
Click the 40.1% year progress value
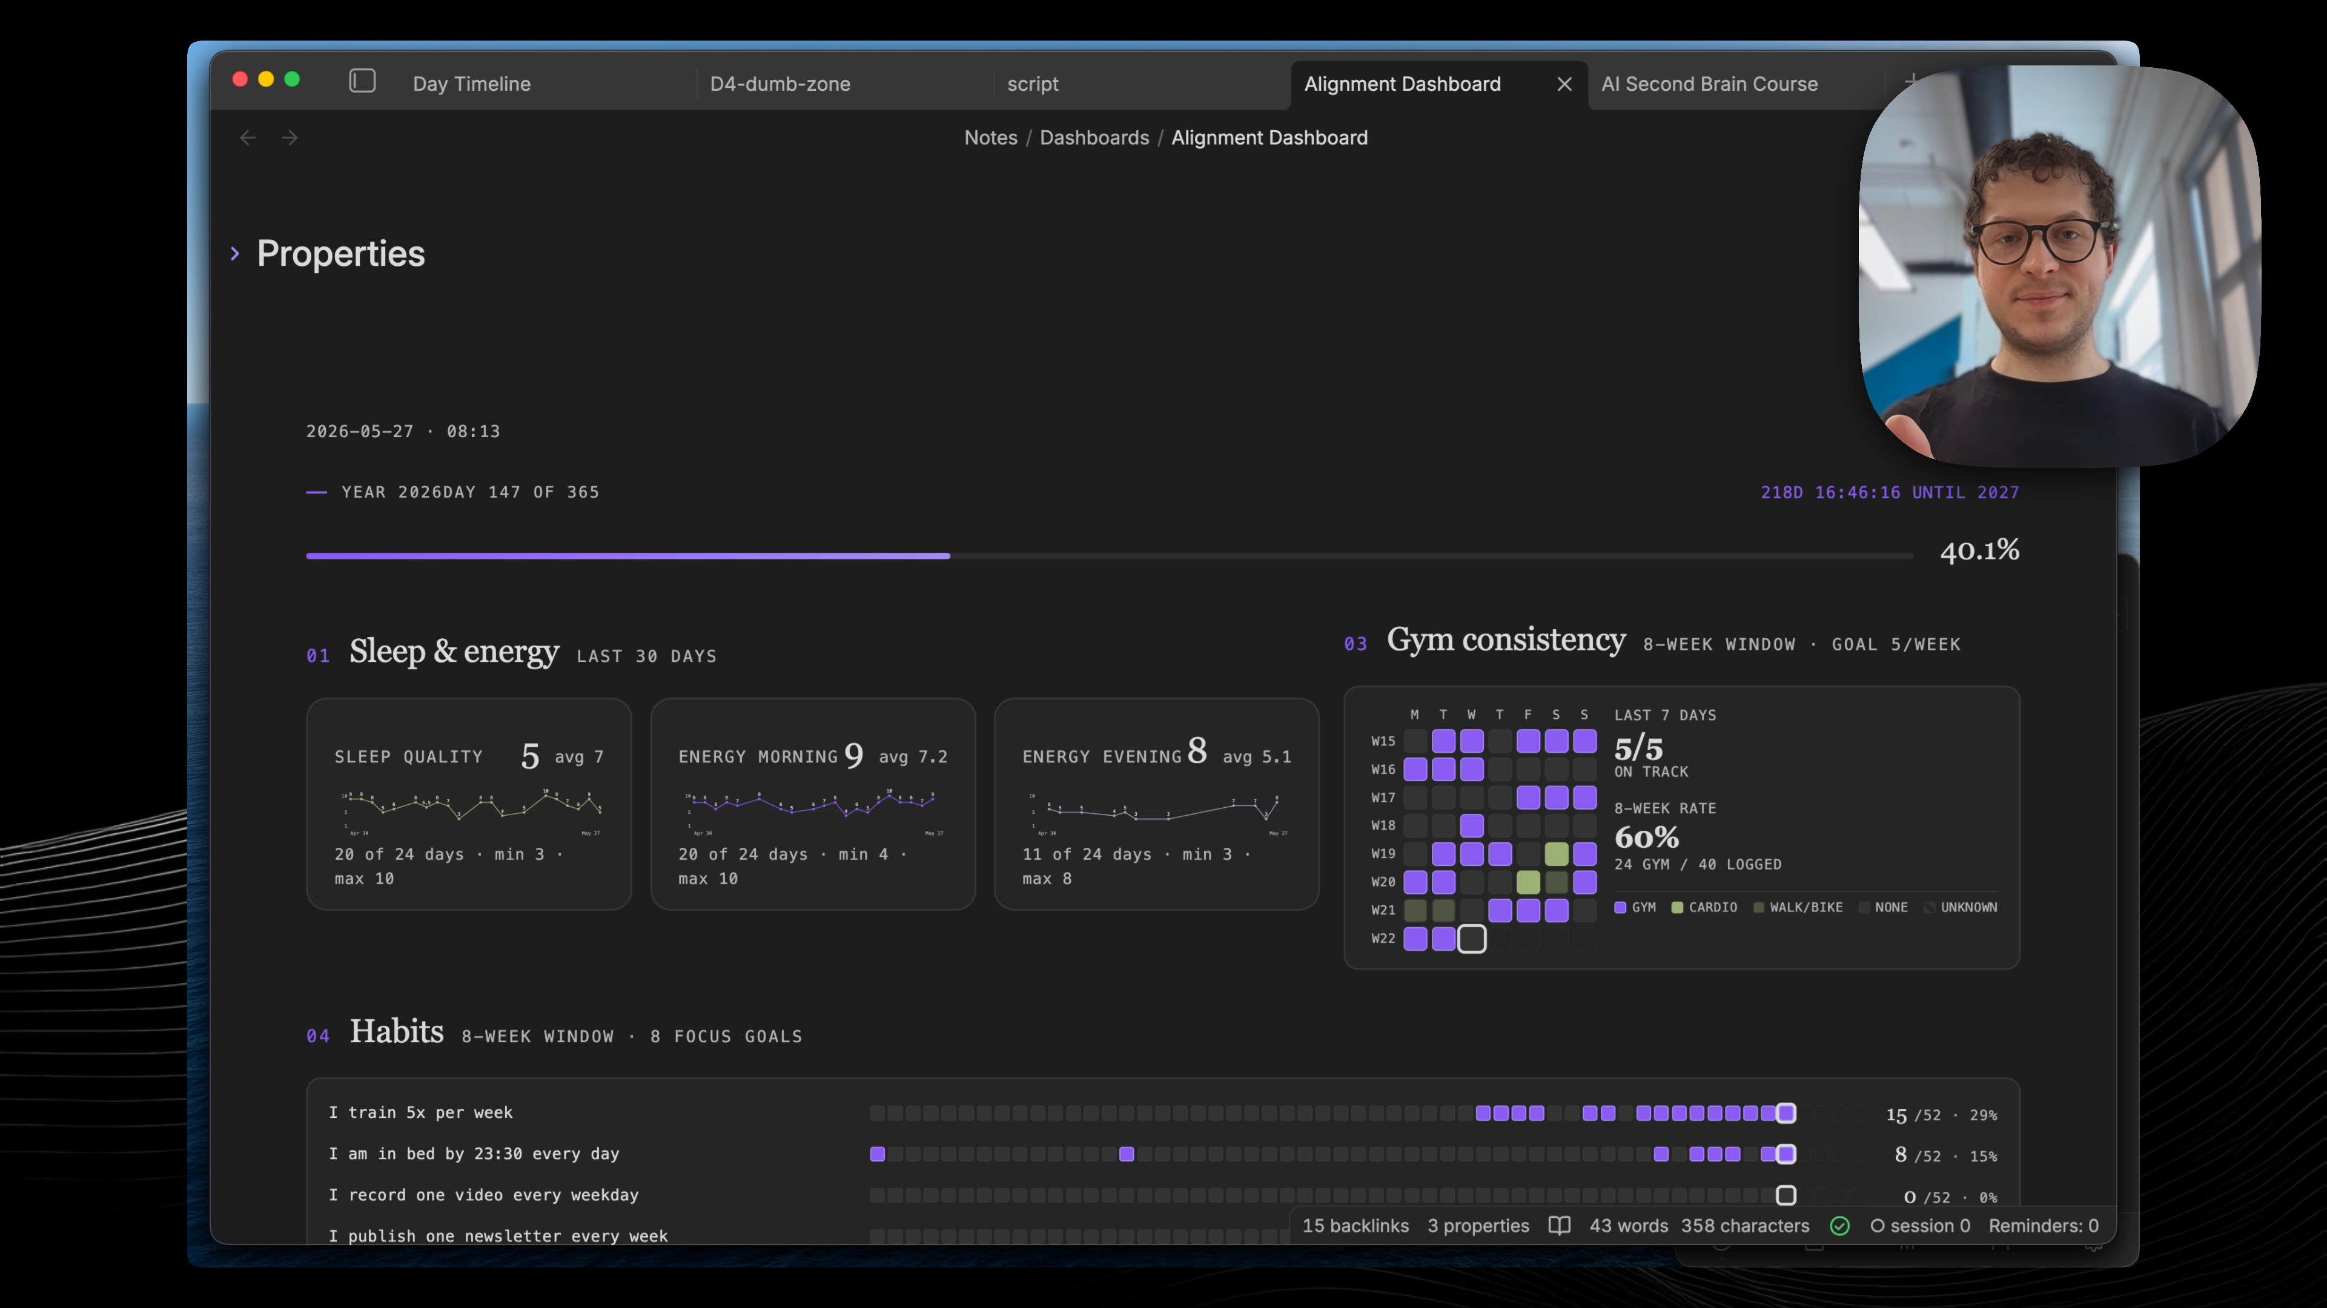click(1979, 550)
